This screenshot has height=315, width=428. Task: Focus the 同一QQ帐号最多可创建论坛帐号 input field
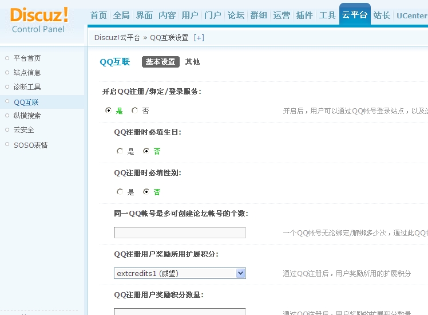(180, 233)
